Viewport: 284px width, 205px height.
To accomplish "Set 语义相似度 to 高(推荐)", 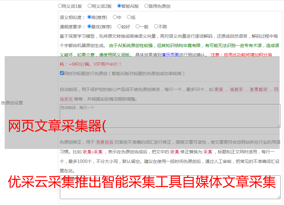I will (89, 17).
